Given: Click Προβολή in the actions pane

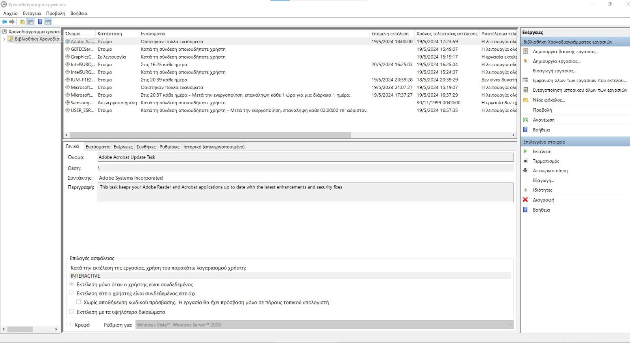Looking at the screenshot, I should point(542,110).
